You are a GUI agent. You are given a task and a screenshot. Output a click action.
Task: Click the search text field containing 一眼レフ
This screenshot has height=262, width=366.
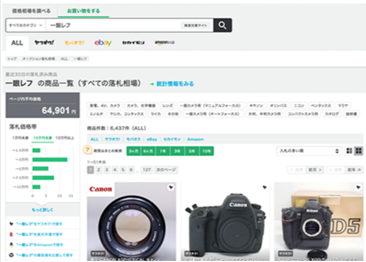point(113,25)
